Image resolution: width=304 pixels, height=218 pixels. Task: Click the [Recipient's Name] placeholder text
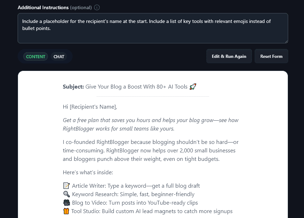93,107
